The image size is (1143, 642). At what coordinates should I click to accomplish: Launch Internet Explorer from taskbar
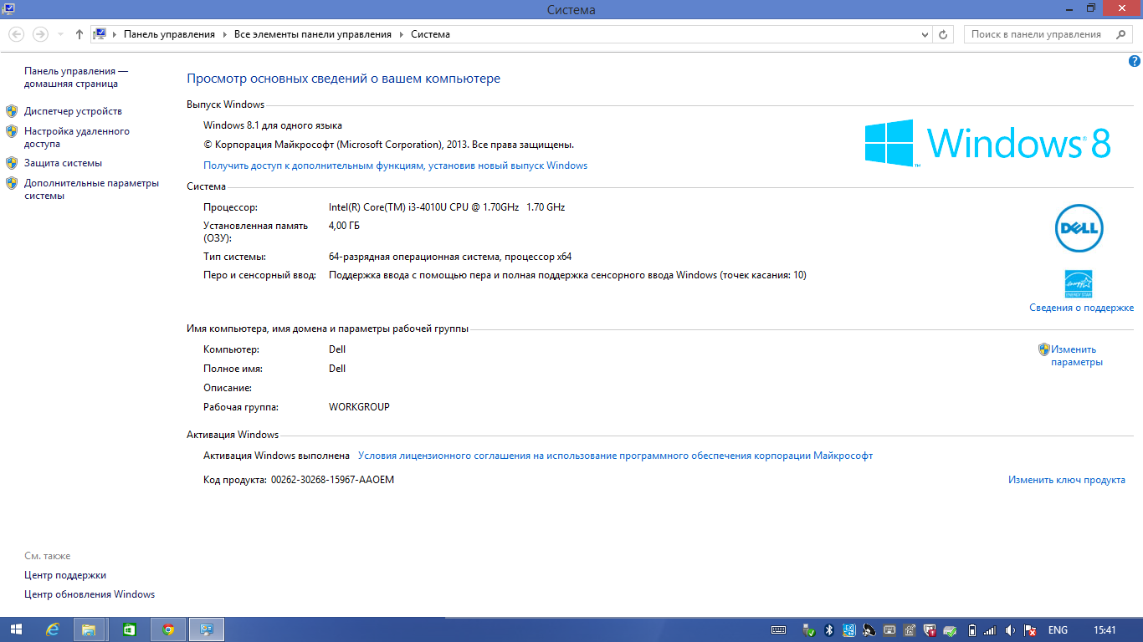53,630
